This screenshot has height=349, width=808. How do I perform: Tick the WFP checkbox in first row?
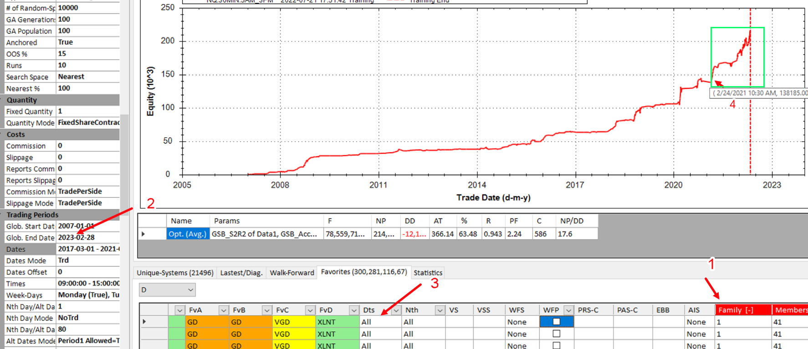click(556, 322)
